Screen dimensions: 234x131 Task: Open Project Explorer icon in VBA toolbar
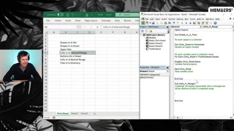(x=199, y=23)
